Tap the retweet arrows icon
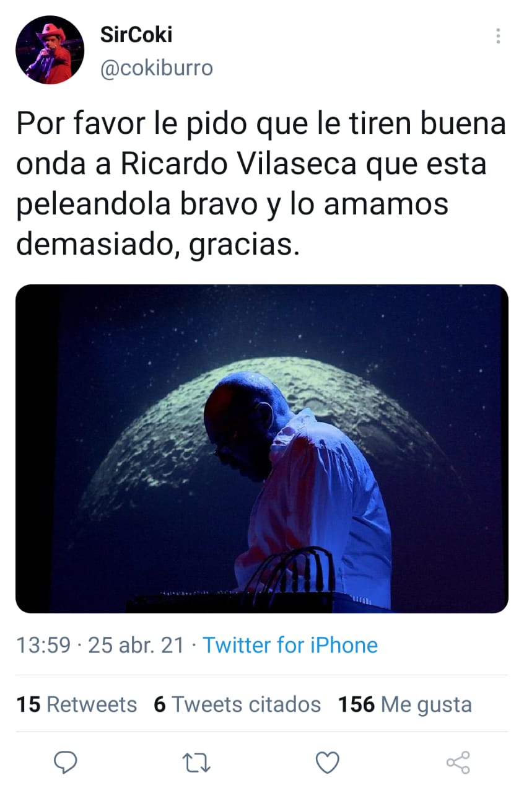This screenshot has width=524, height=793. [x=196, y=763]
